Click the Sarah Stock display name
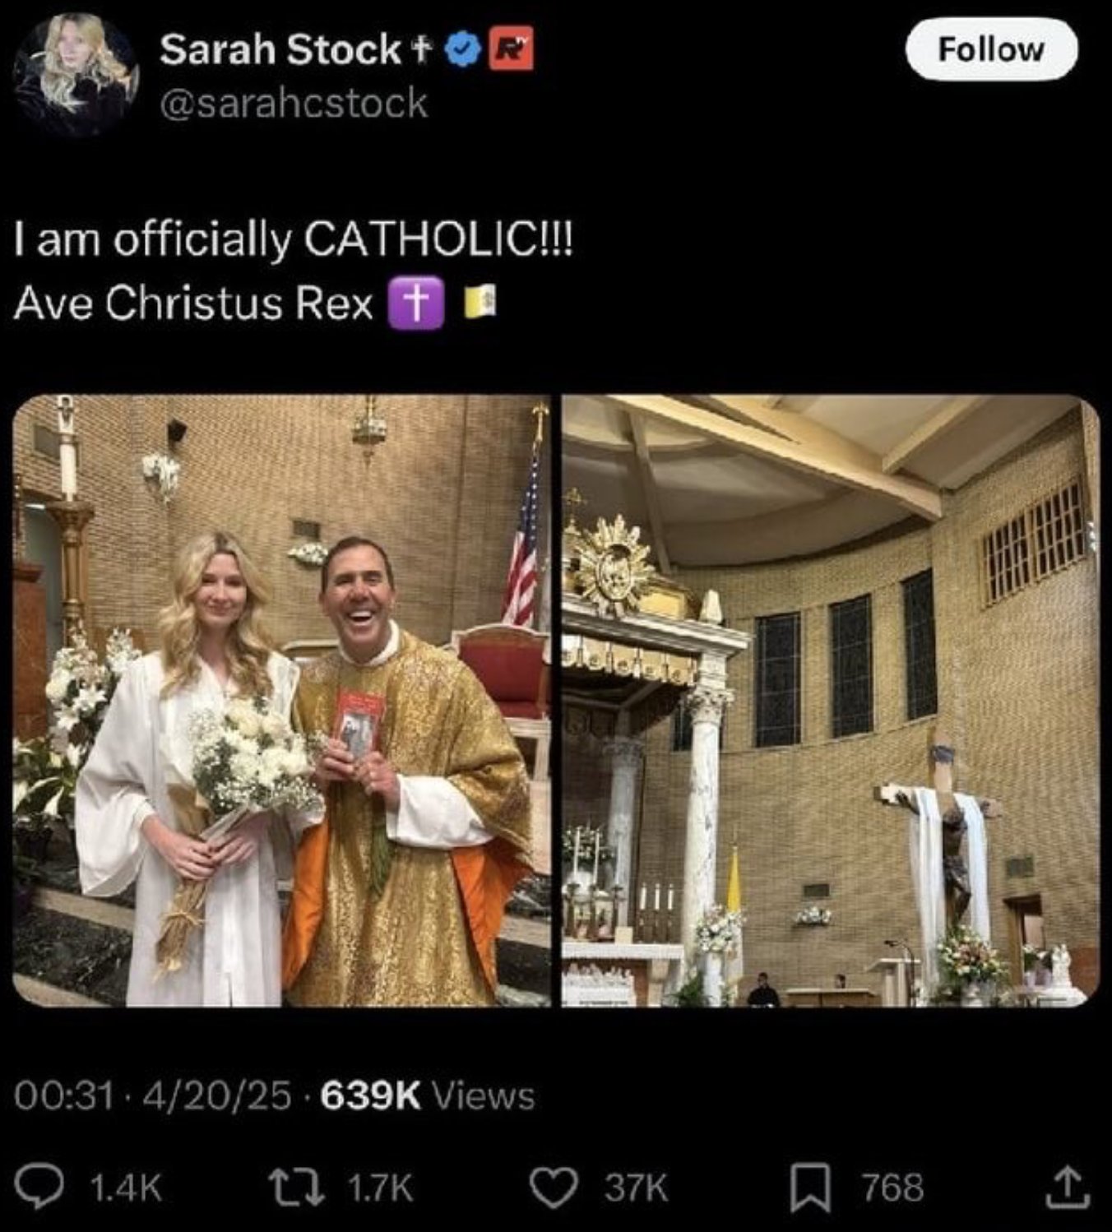Screen dimensions: 1112x1232 [280, 49]
